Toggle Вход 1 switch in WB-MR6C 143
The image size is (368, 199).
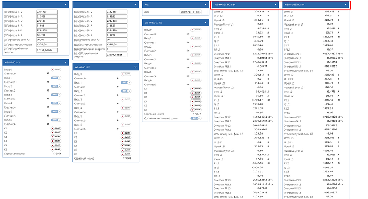coord(56,78)
